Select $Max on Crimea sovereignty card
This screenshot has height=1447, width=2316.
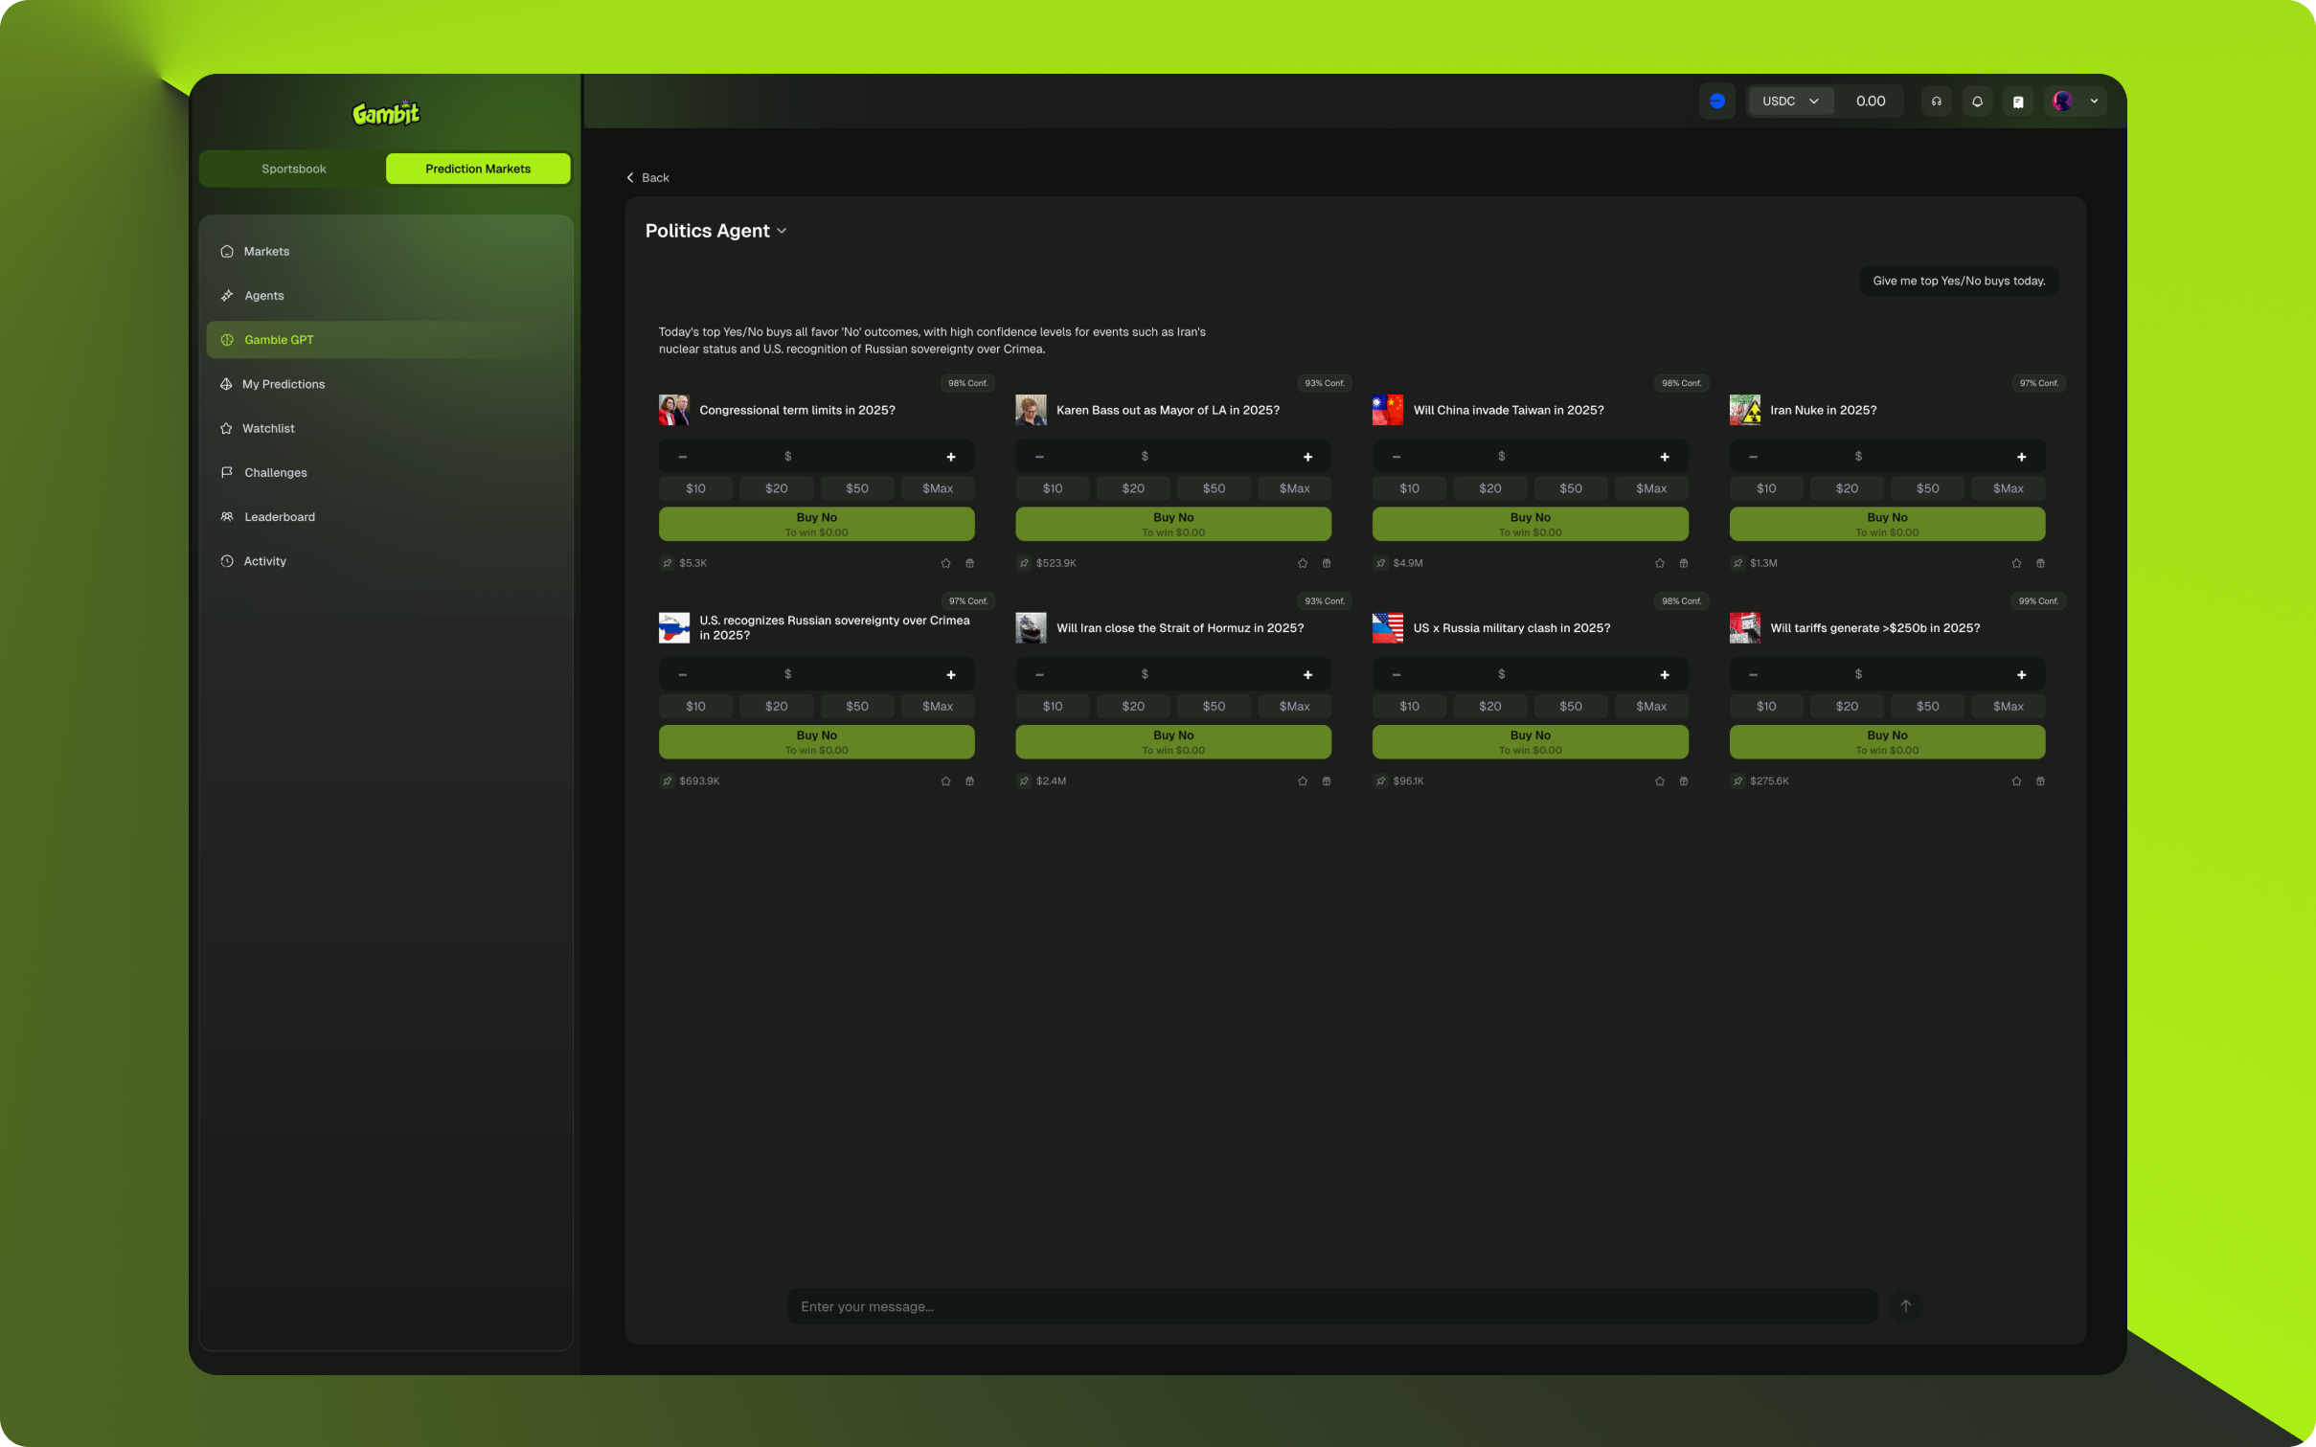[x=938, y=707]
